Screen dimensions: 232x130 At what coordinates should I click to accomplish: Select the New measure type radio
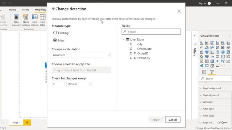[x=55, y=40]
